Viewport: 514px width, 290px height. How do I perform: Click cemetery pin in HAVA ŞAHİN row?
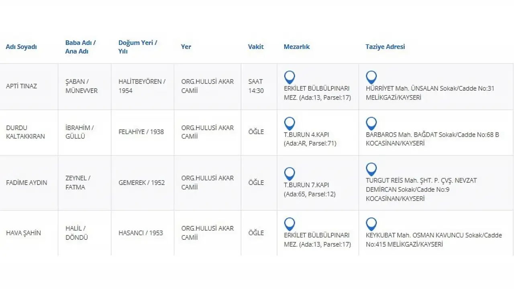tap(289, 224)
